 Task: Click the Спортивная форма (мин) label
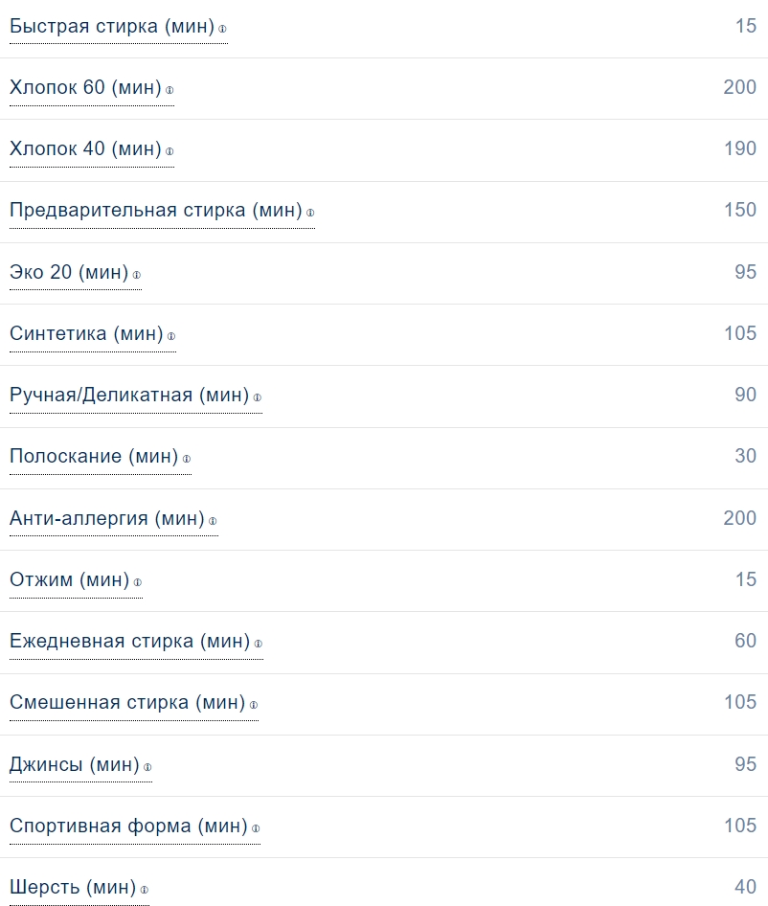[x=128, y=826]
